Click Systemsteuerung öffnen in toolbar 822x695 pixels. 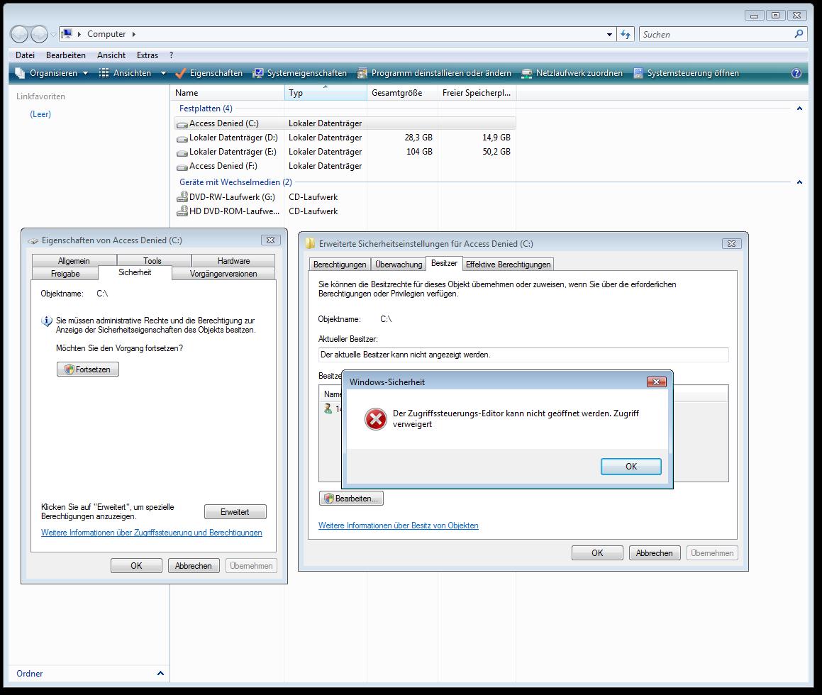pyautogui.click(x=686, y=73)
